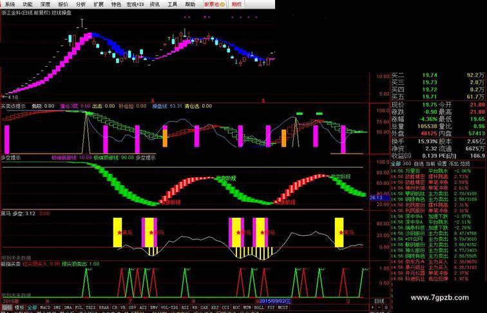
Task: Open the 分析 menu
Action: (81, 4)
